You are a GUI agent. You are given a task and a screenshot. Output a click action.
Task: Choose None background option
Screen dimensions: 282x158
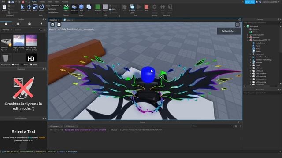tap(33, 65)
